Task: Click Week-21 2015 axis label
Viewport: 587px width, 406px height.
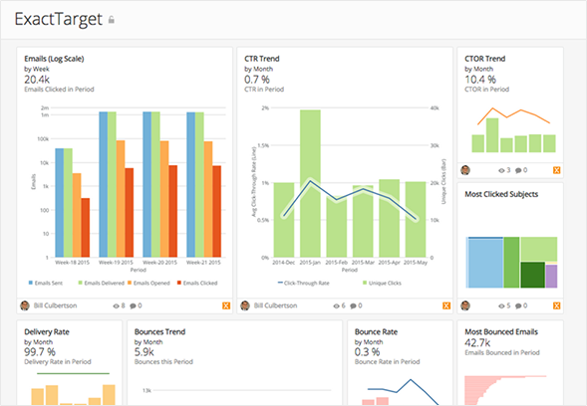Action: pos(203,263)
